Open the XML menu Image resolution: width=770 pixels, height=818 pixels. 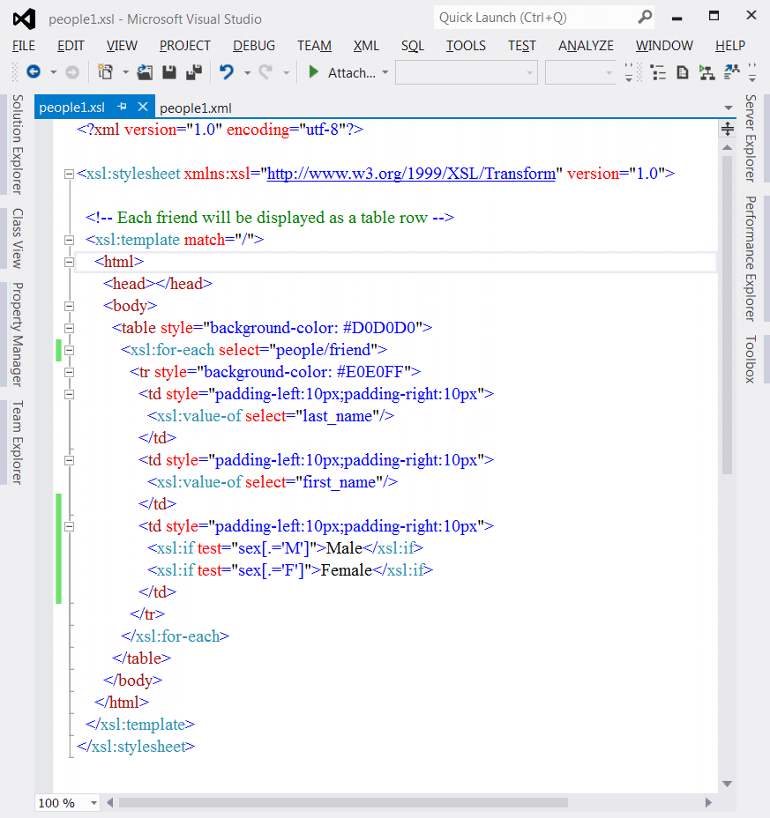click(x=366, y=46)
